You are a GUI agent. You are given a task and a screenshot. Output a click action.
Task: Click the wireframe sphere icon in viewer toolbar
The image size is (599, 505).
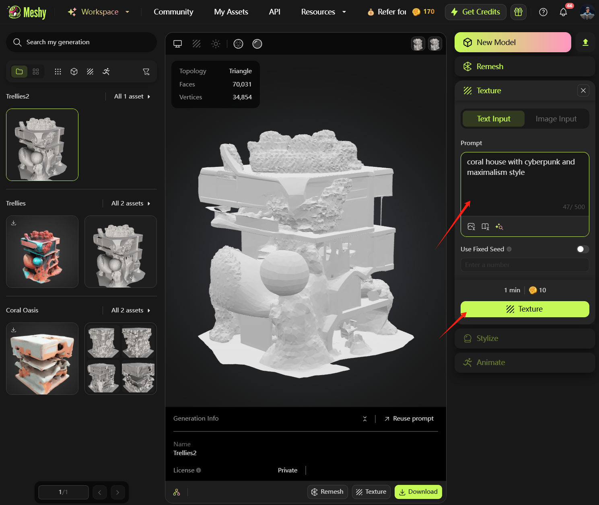[238, 44]
